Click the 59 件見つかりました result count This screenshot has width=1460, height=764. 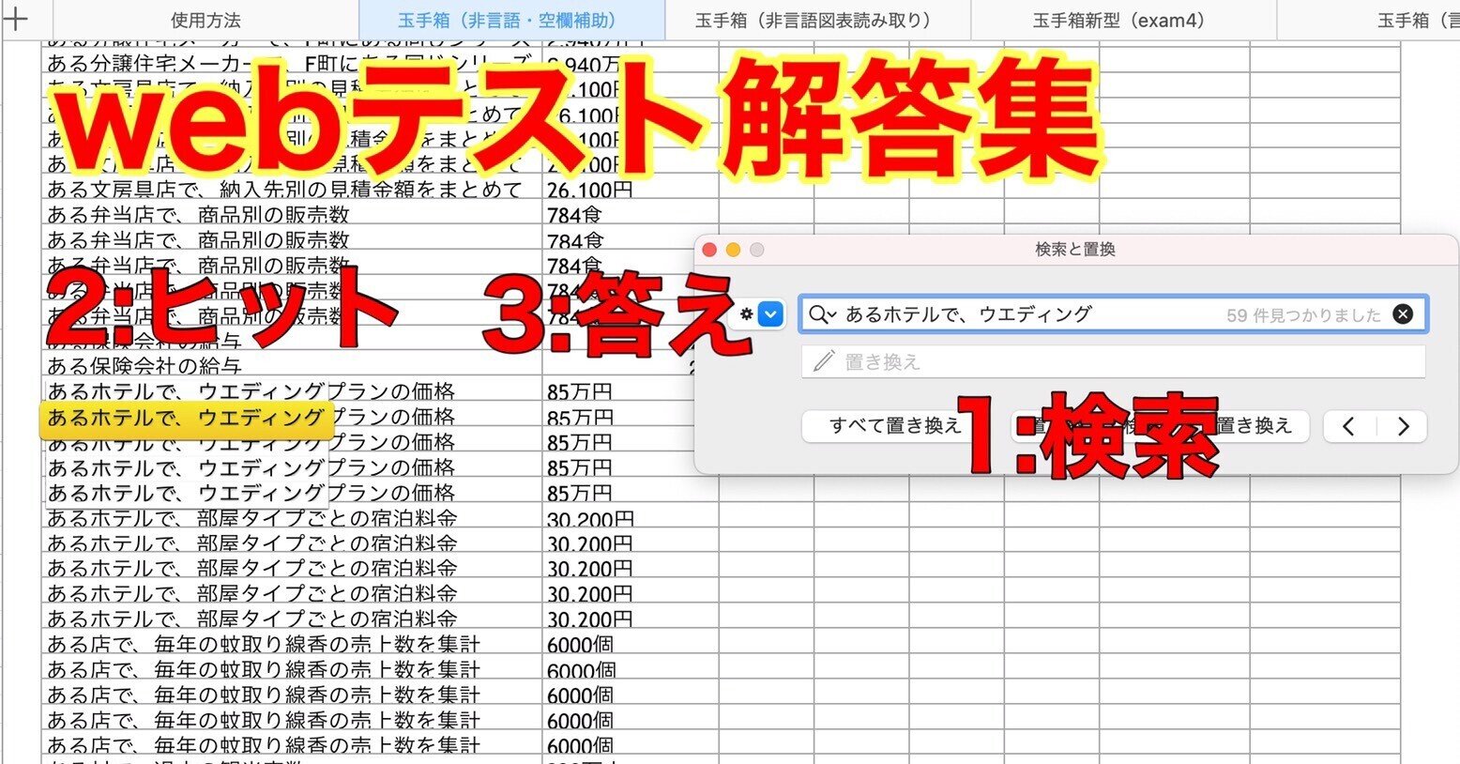point(1303,315)
